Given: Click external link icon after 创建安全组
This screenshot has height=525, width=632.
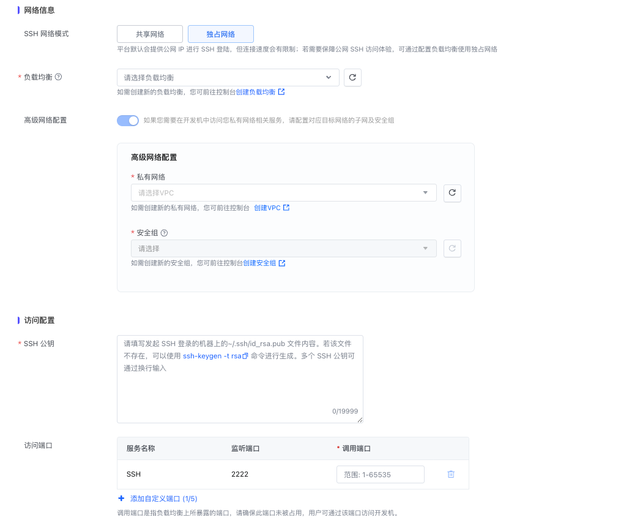Looking at the screenshot, I should tap(282, 263).
